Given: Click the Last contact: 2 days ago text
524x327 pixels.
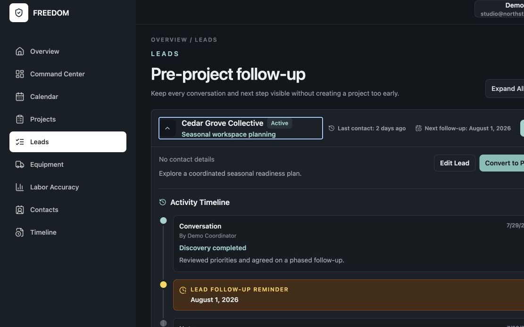Looking at the screenshot, I should click(x=372, y=128).
